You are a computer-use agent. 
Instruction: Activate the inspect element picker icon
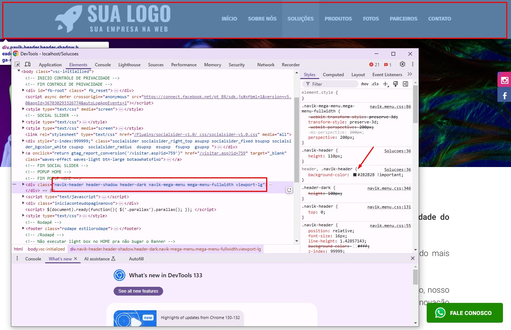click(x=17, y=64)
